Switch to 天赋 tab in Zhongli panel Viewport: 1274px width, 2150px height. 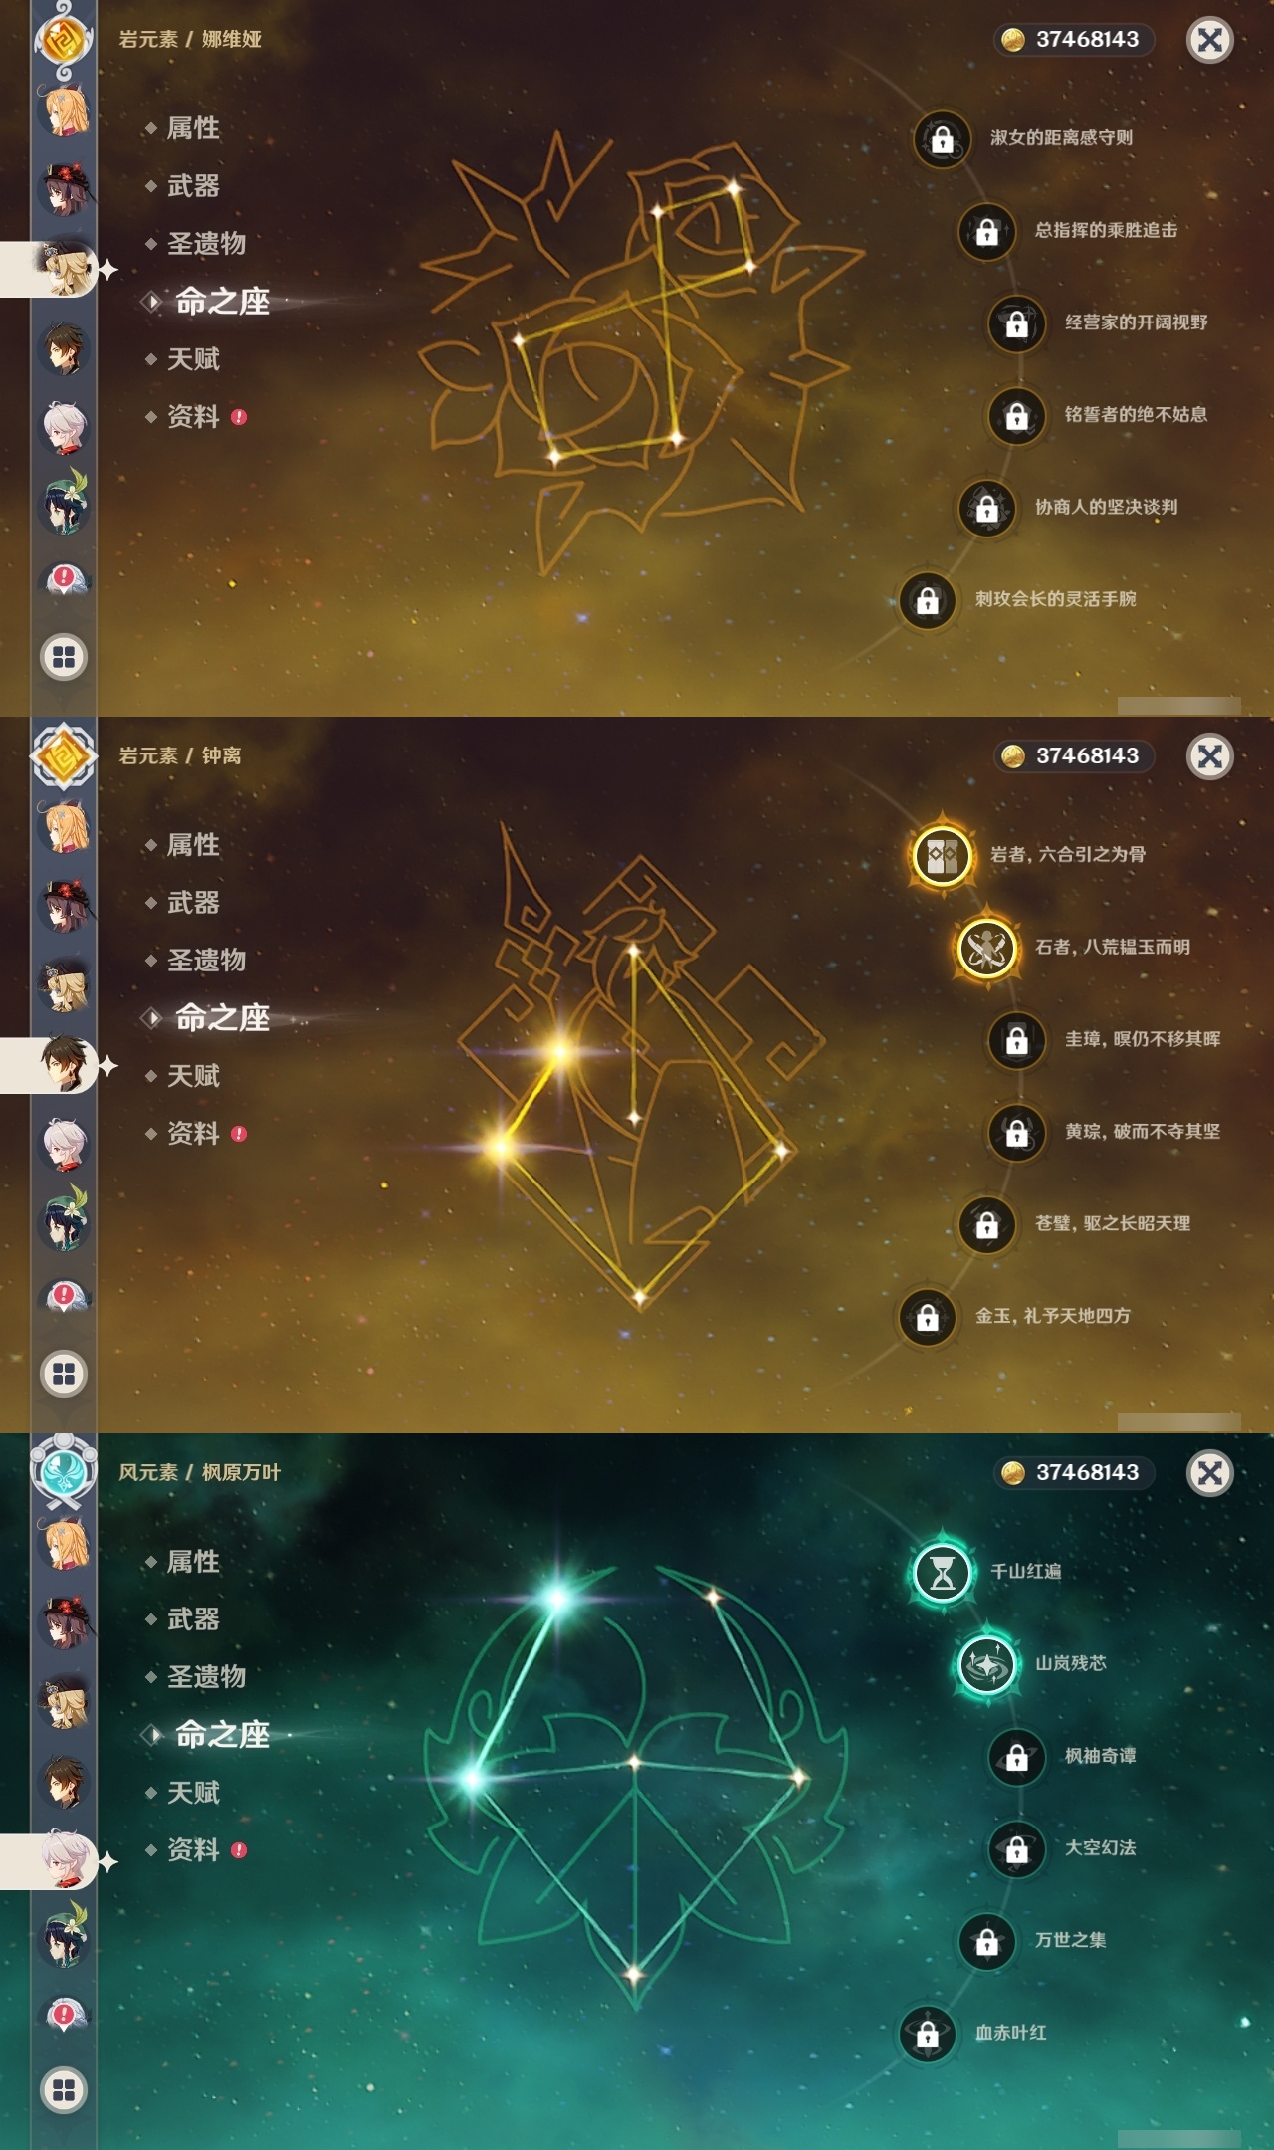coord(193,1076)
